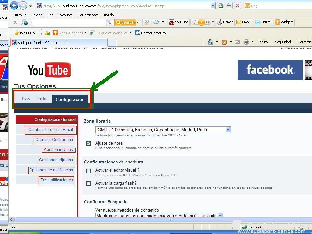Screen dimensions: 312x234
Task: Open Configuración General in sidebar
Action: (x=47, y=119)
